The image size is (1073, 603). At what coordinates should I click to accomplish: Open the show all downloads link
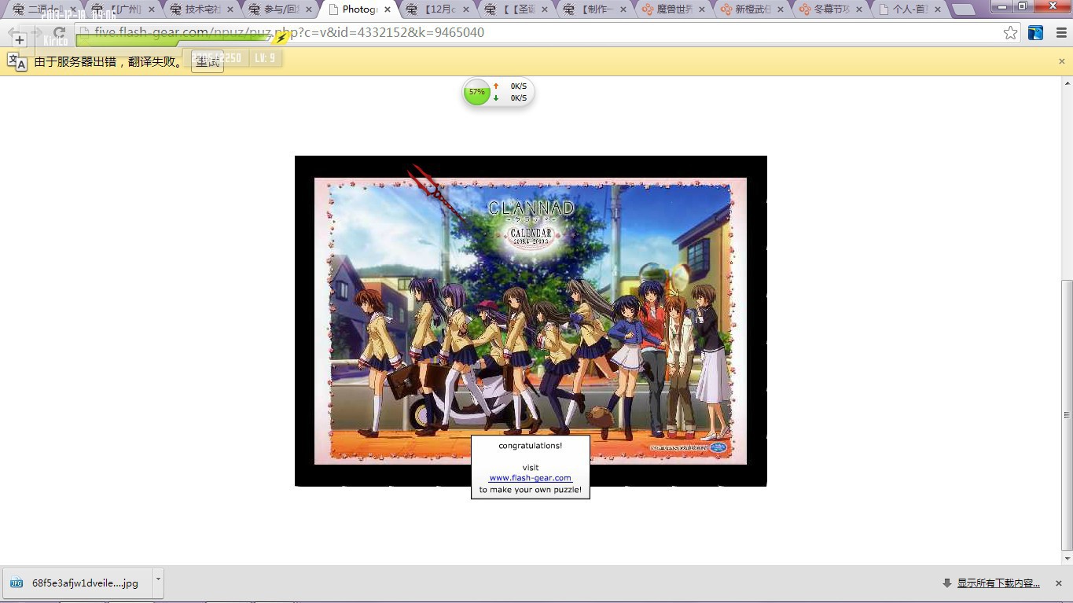tap(998, 583)
